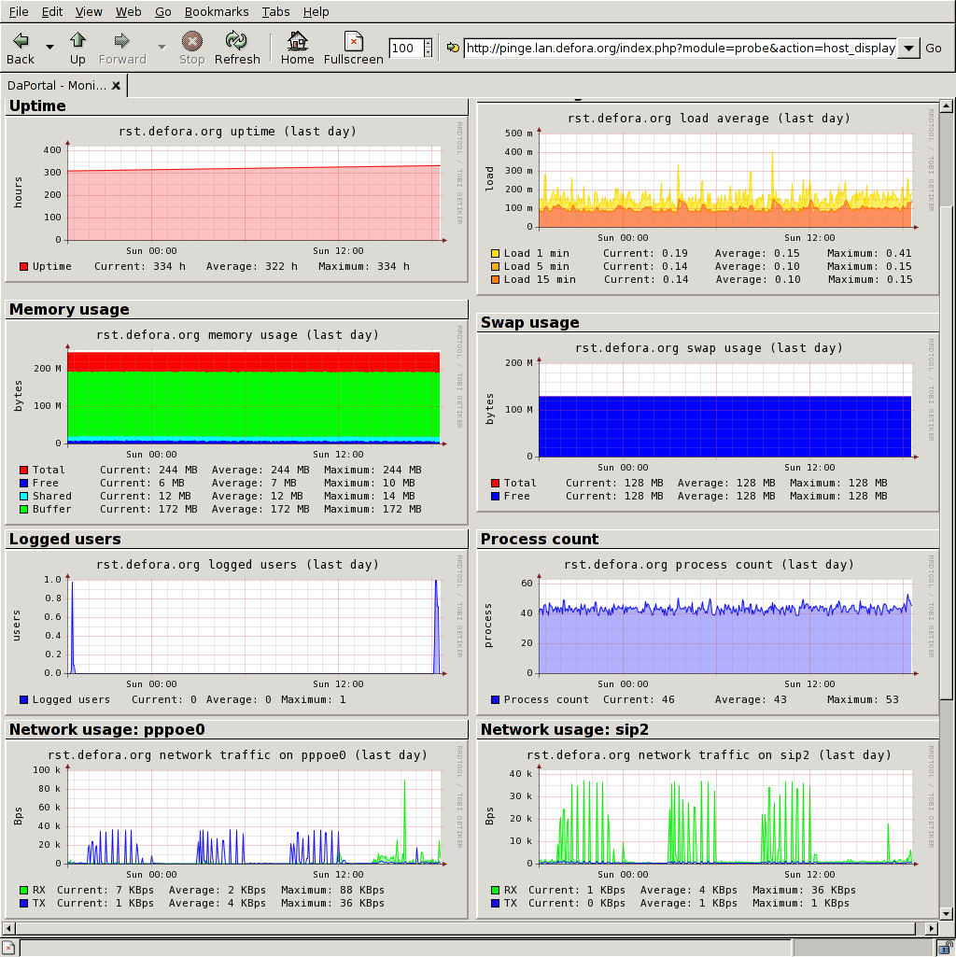Reload page with the Refresh icon
The image size is (956, 957).
[x=237, y=41]
